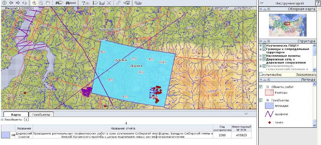The image size is (321, 145).
Task: Collapse the Геообъекты (1) results list
Action: (x=2, y=119)
